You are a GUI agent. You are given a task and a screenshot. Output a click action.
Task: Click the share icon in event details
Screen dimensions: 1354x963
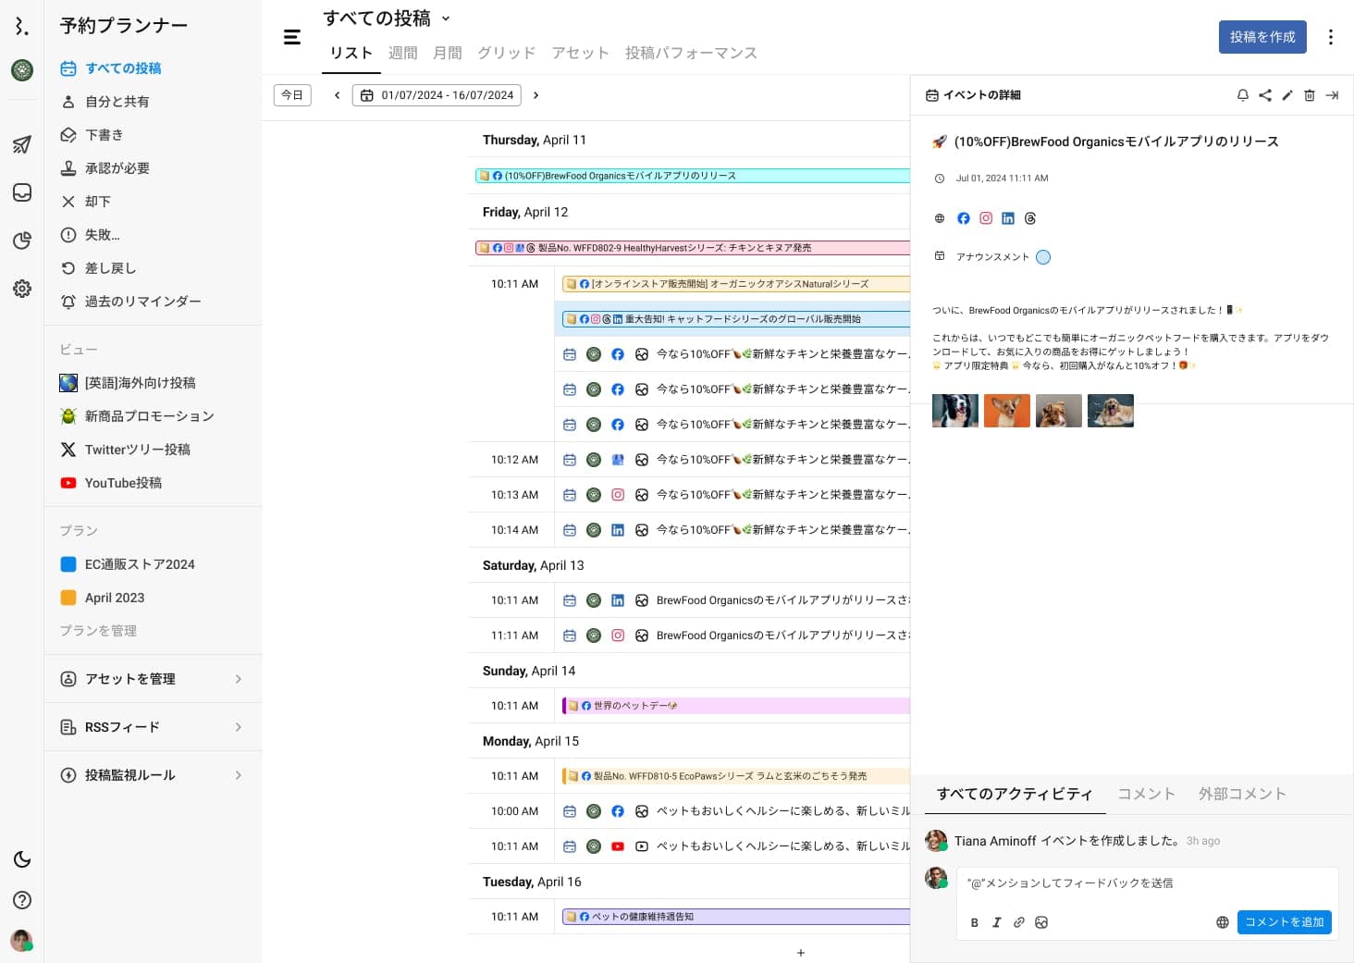point(1264,95)
